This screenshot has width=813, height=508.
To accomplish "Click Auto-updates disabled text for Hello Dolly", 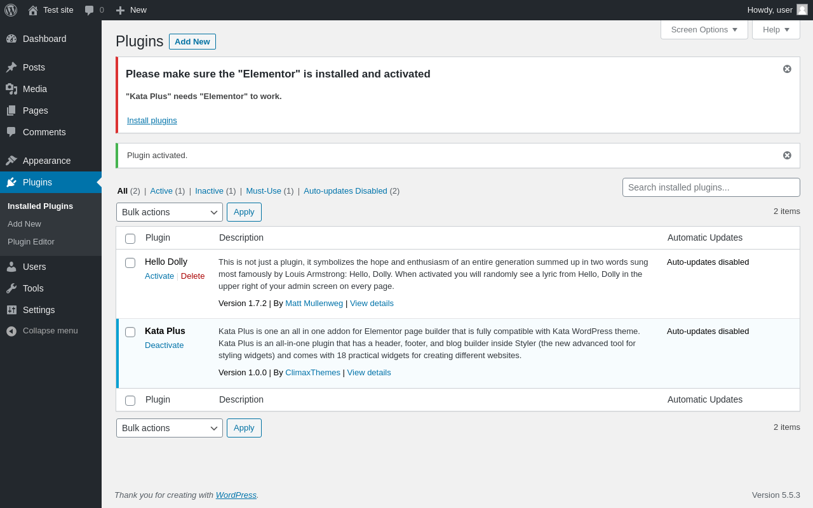I will (x=708, y=262).
